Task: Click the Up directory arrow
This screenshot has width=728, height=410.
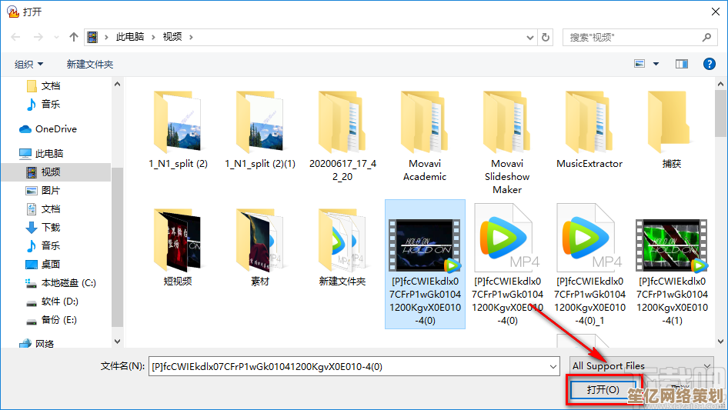Action: click(x=74, y=37)
